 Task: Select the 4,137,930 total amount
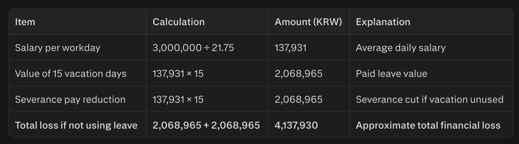click(296, 125)
